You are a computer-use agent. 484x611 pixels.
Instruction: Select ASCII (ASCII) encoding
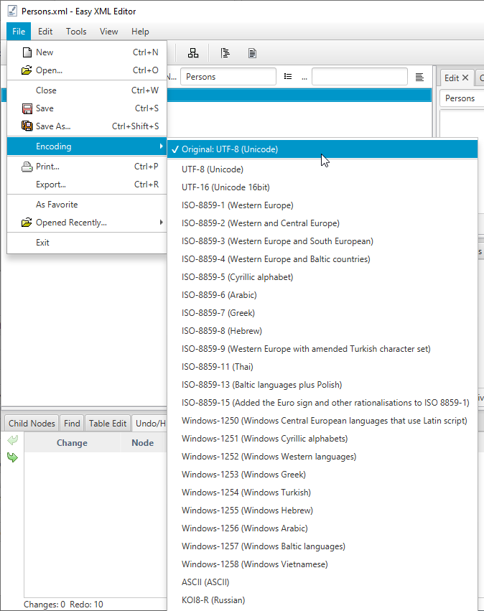pos(322,582)
